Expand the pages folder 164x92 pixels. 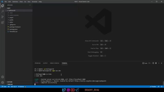19,18
